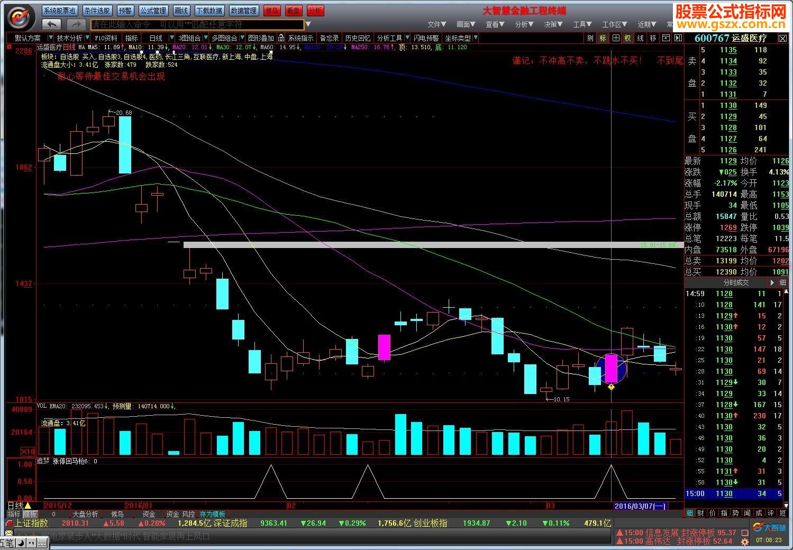Click the F10资料 toolbar item
The width and height of the screenshot is (793, 550).
(106, 38)
